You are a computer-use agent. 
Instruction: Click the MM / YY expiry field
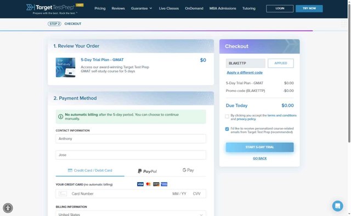[x=179, y=194]
